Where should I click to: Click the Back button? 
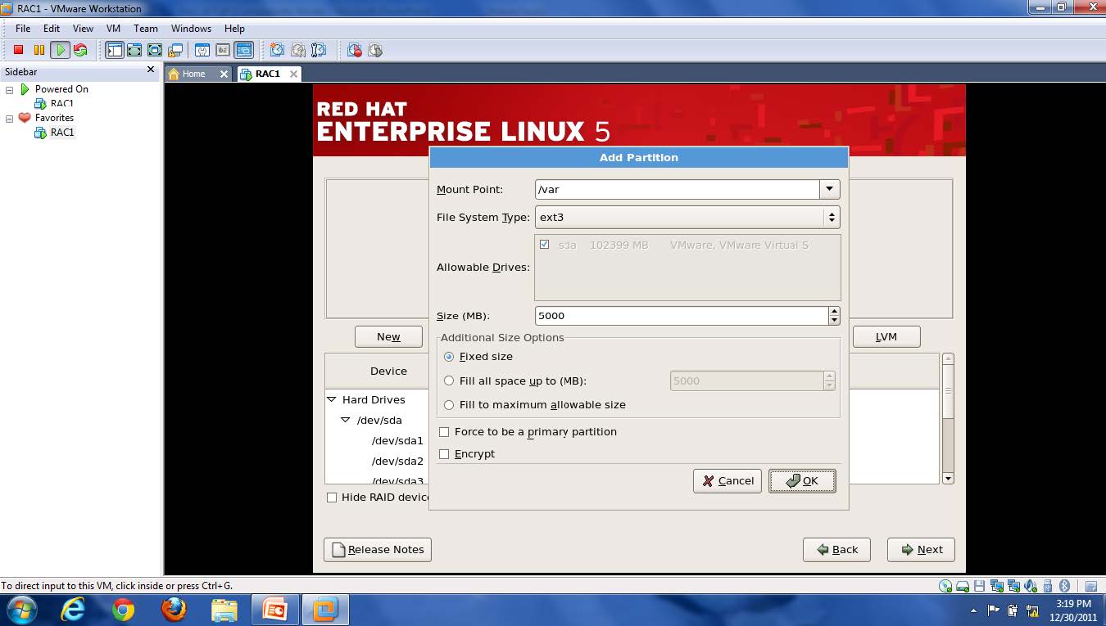pos(836,549)
